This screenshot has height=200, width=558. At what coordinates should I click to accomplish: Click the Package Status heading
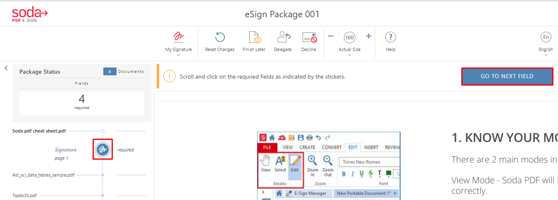click(x=40, y=72)
